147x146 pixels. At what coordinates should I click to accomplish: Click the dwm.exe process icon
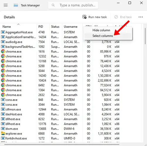3,129
